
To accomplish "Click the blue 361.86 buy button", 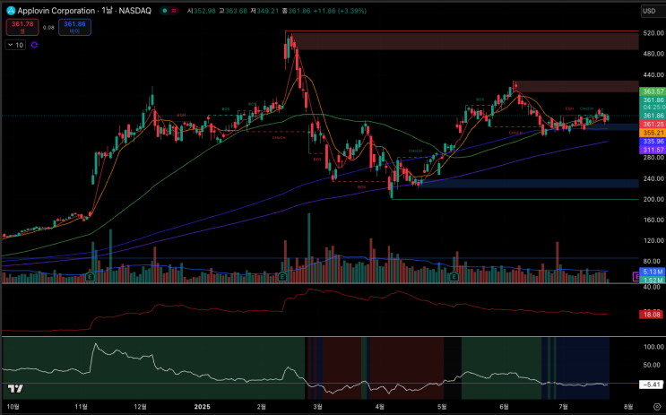I will (x=74, y=27).
